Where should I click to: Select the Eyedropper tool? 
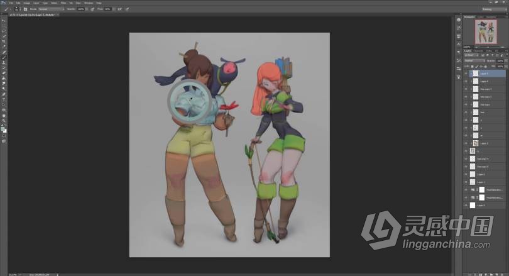4,47
